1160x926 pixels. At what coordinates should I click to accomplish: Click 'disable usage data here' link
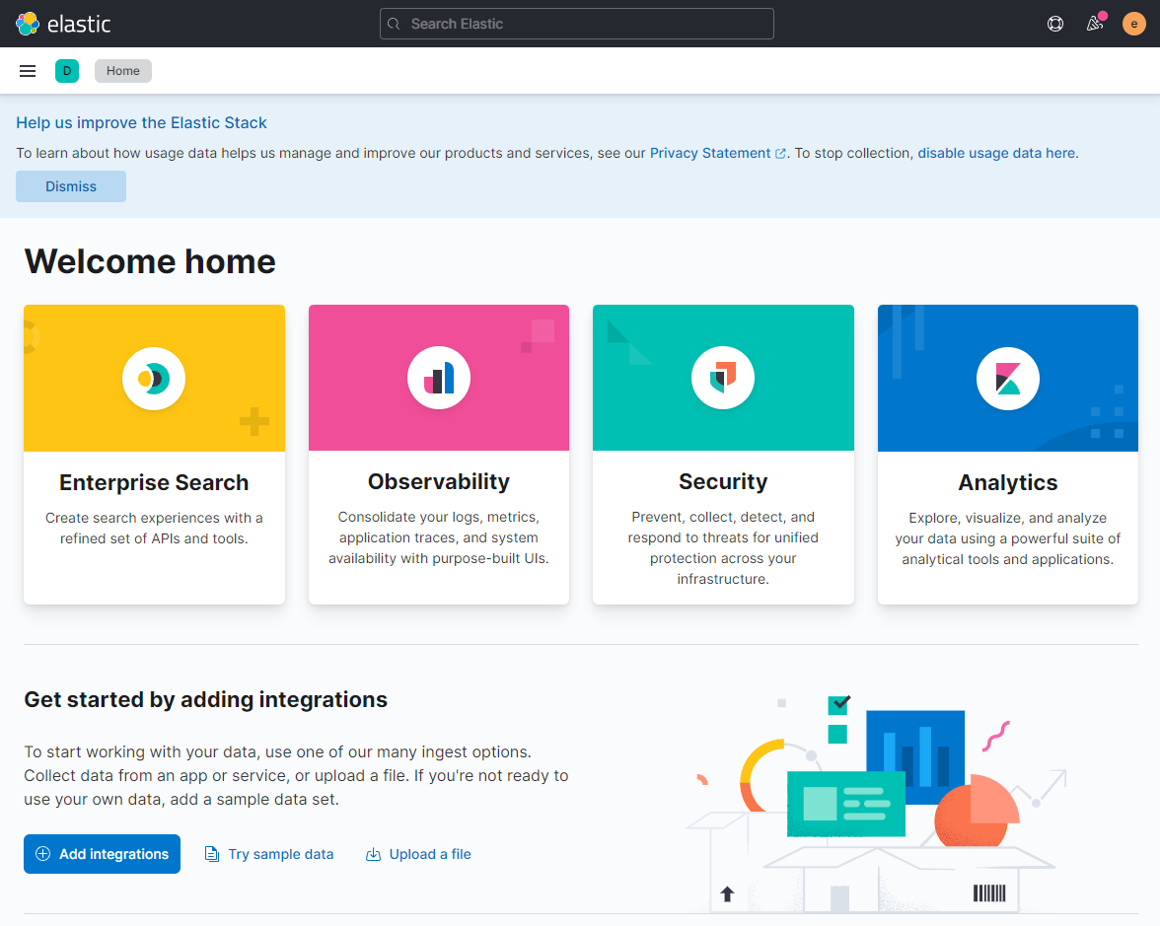[x=995, y=153]
